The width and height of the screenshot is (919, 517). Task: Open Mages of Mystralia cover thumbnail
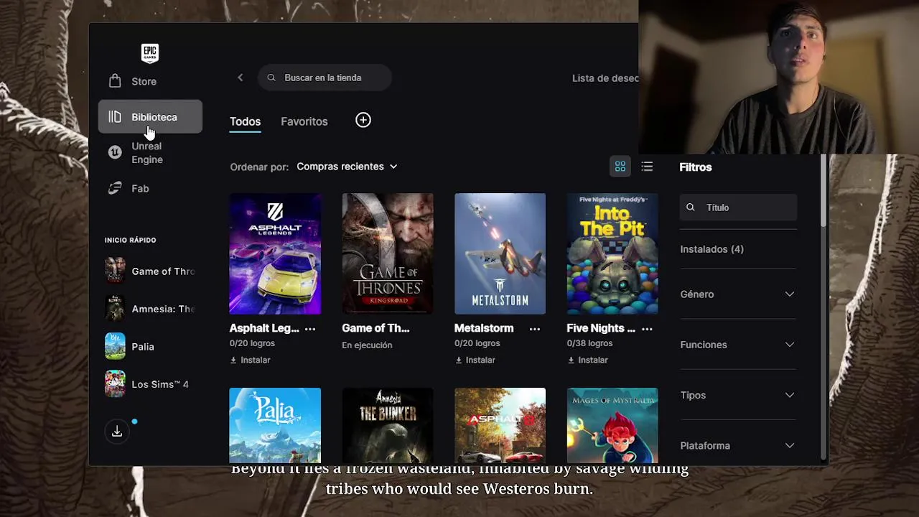612,426
